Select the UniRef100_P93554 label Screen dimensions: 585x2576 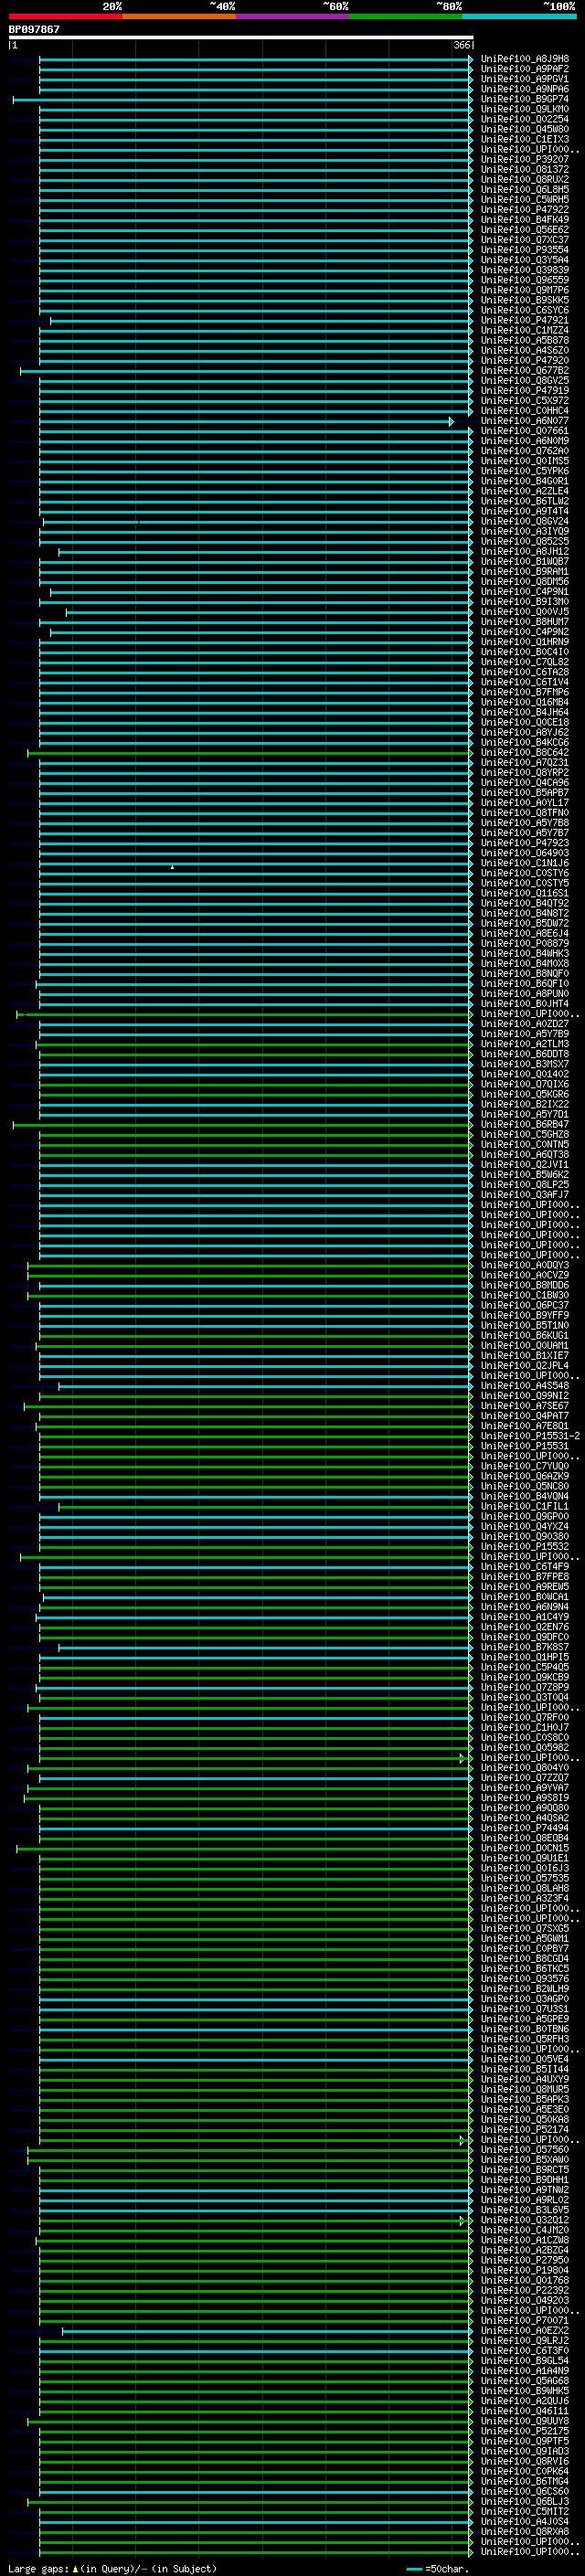point(525,250)
